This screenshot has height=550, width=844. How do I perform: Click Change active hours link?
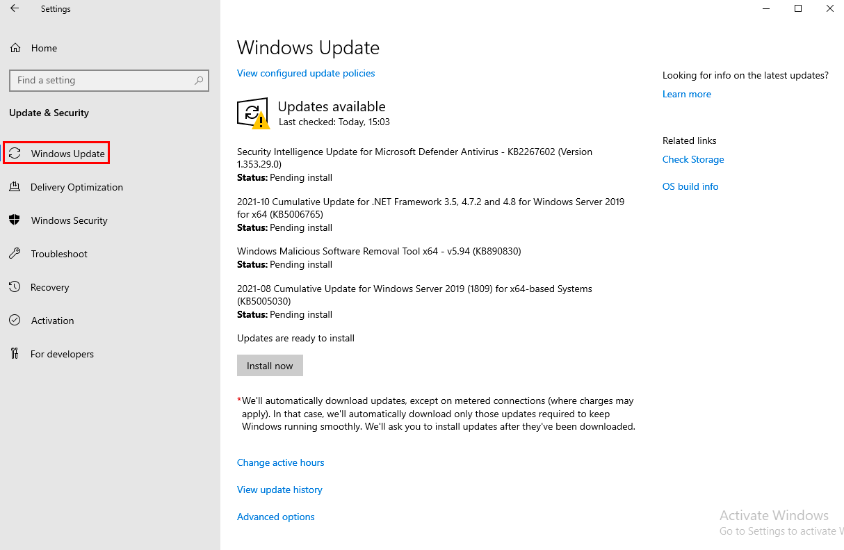click(x=281, y=462)
